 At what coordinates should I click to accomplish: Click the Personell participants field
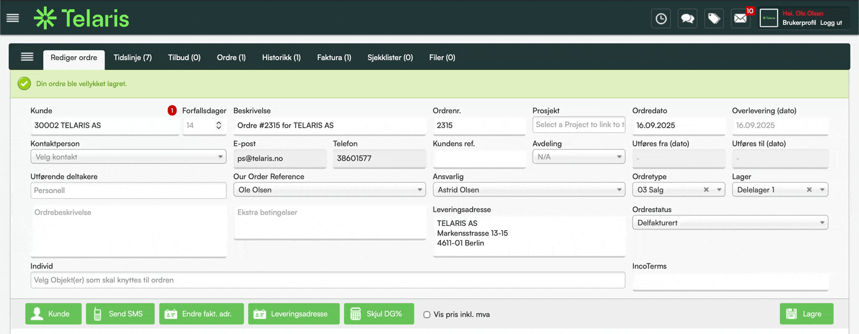coord(128,190)
